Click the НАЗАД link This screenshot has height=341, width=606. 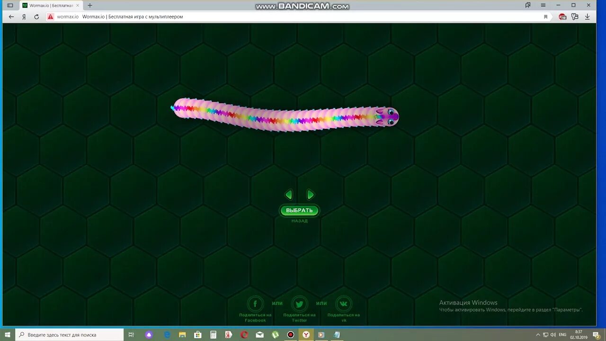[299, 221]
